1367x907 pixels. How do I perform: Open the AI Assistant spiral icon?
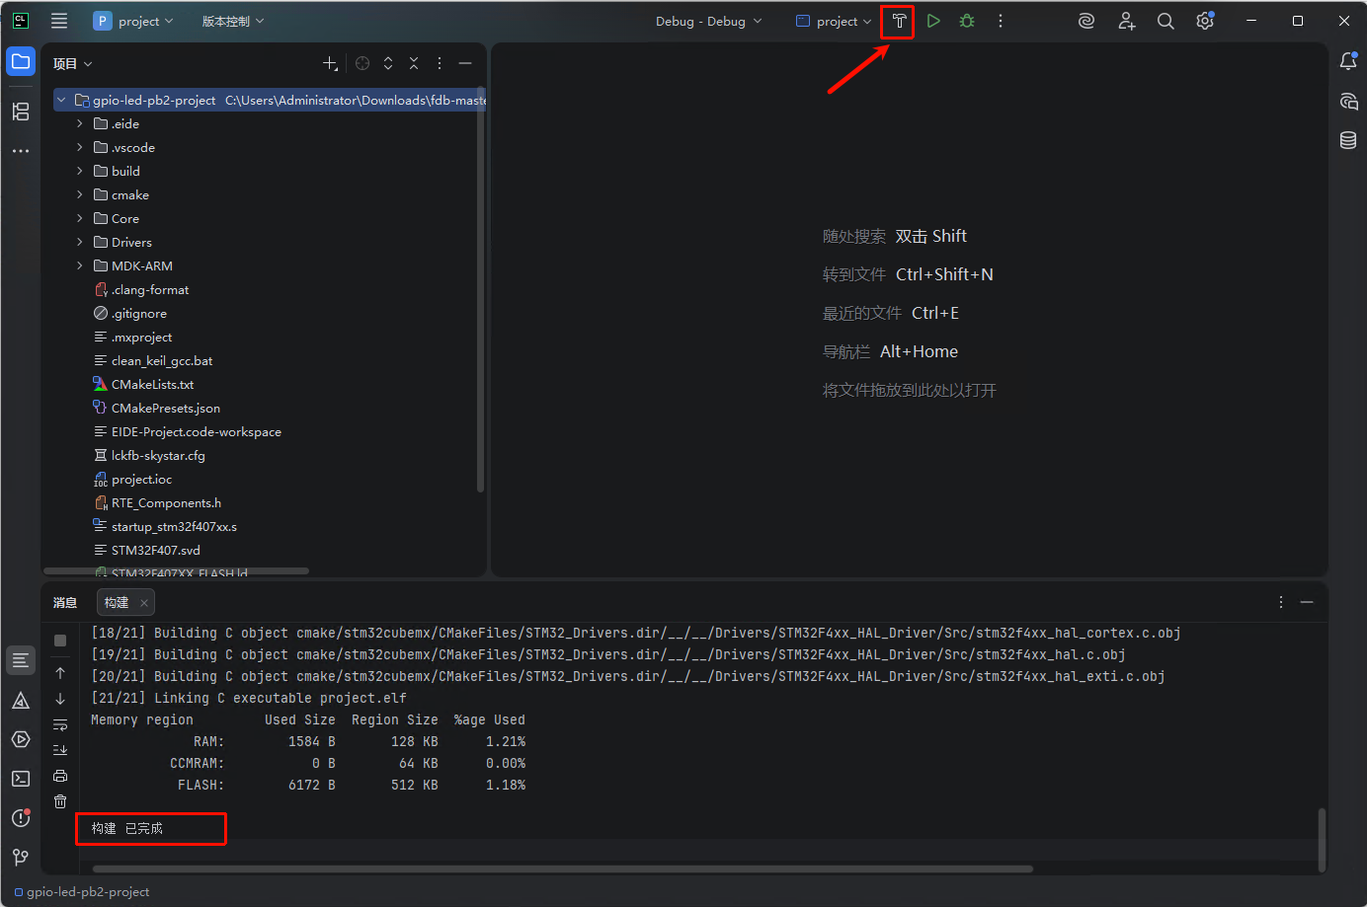1086,21
